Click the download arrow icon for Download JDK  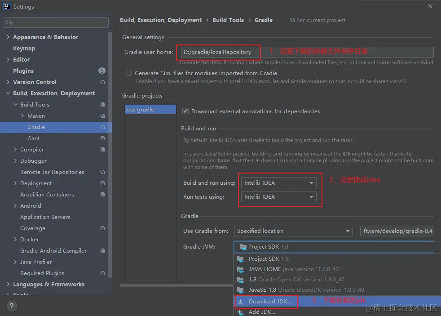[240, 301]
